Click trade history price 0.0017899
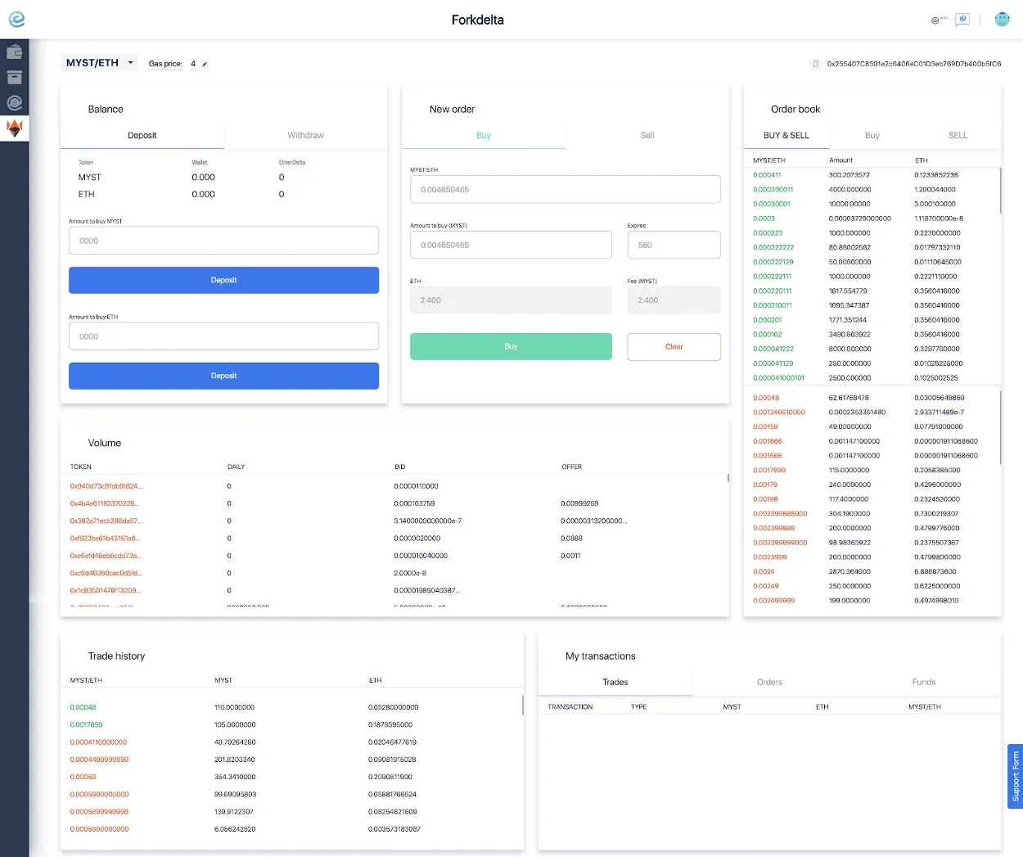 coord(87,724)
